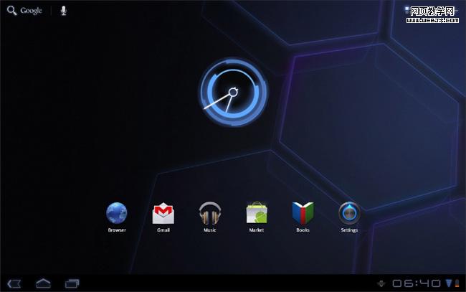This screenshot has width=466, height=292.
Task: Open the debug notification icon beside the clock
Action: tap(381, 283)
